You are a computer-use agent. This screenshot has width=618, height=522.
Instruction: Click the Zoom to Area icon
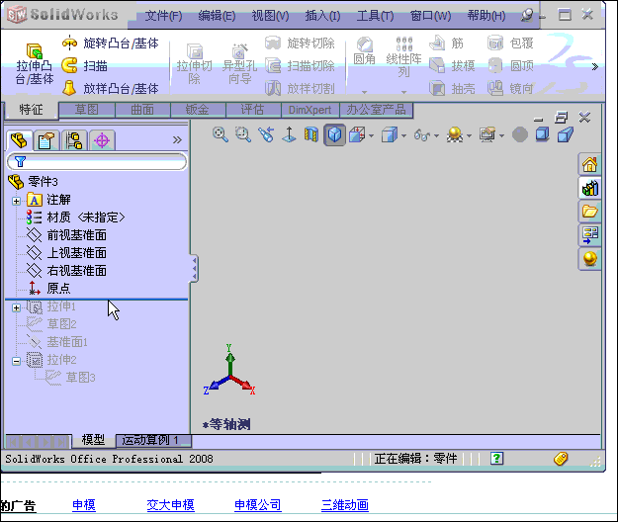(243, 134)
